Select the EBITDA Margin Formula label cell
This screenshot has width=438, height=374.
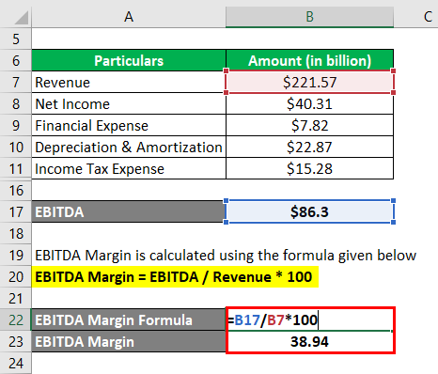point(129,319)
